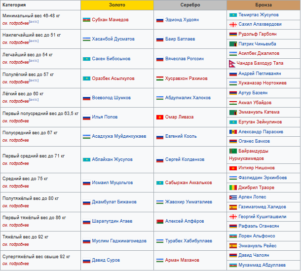This screenshot has width=301, height=271.
Task: Click the Belarus flag beside Алексей Алфёров
Action: (x=160, y=222)
